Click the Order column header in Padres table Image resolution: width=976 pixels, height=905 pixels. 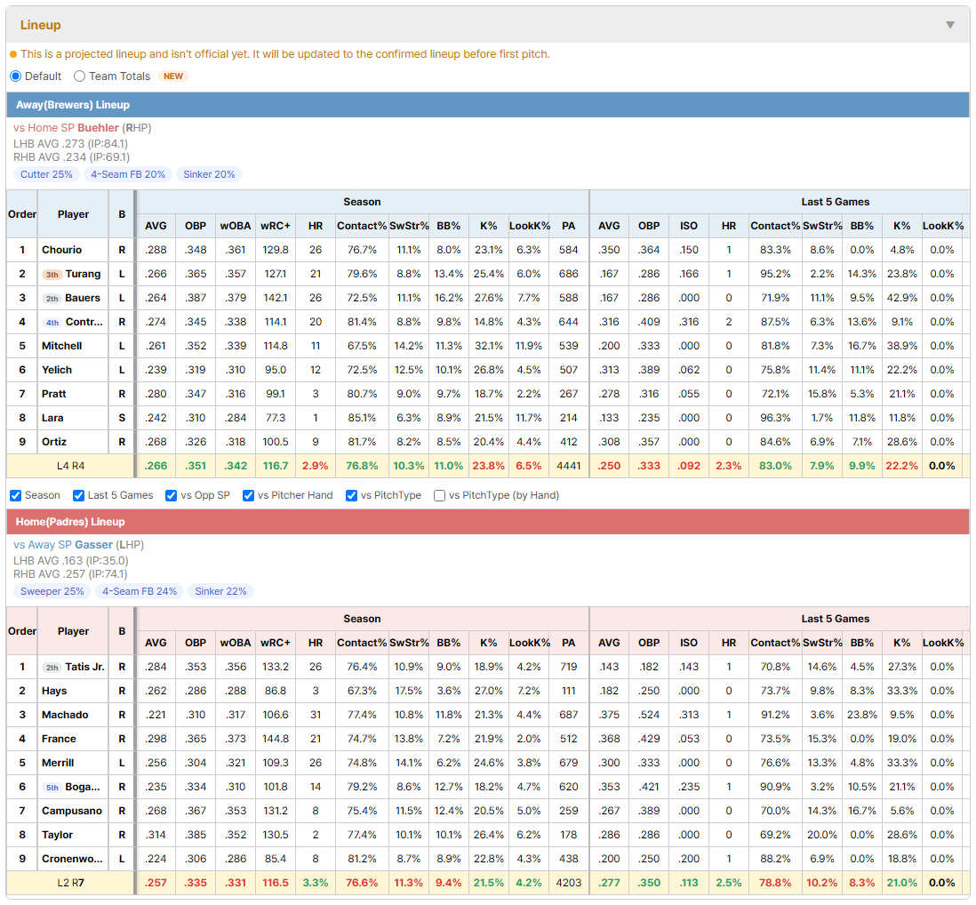[x=22, y=631]
